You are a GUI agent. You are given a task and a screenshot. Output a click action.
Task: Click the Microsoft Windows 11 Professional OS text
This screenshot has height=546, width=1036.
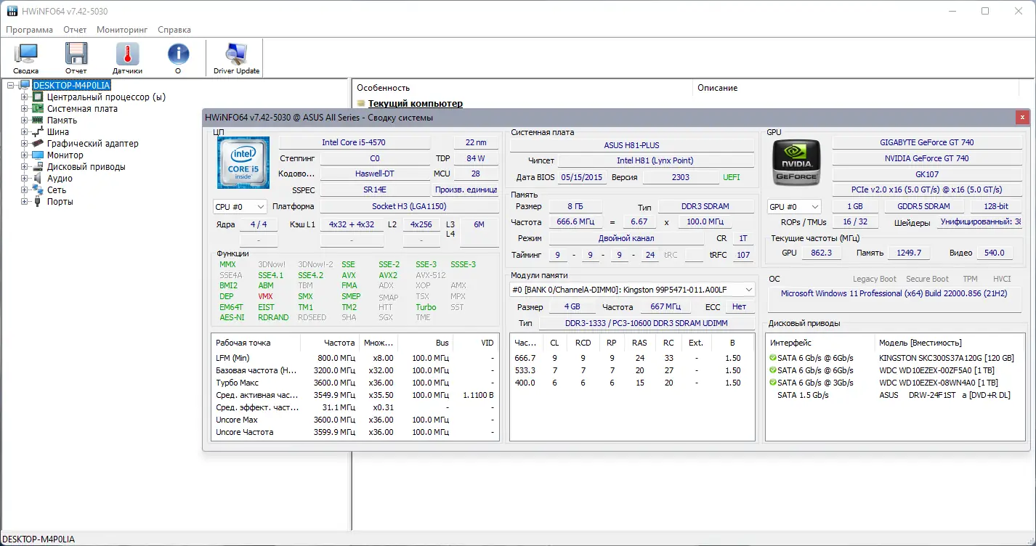coord(894,293)
